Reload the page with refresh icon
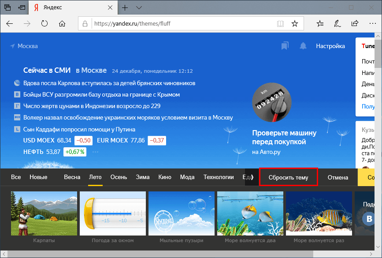382x258 pixels. (x=45, y=24)
